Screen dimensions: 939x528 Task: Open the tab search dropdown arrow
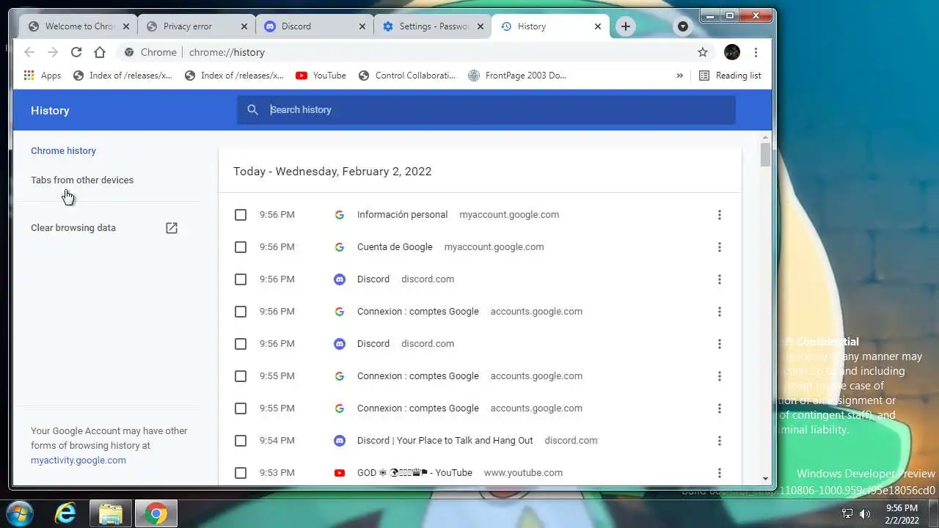tap(683, 26)
